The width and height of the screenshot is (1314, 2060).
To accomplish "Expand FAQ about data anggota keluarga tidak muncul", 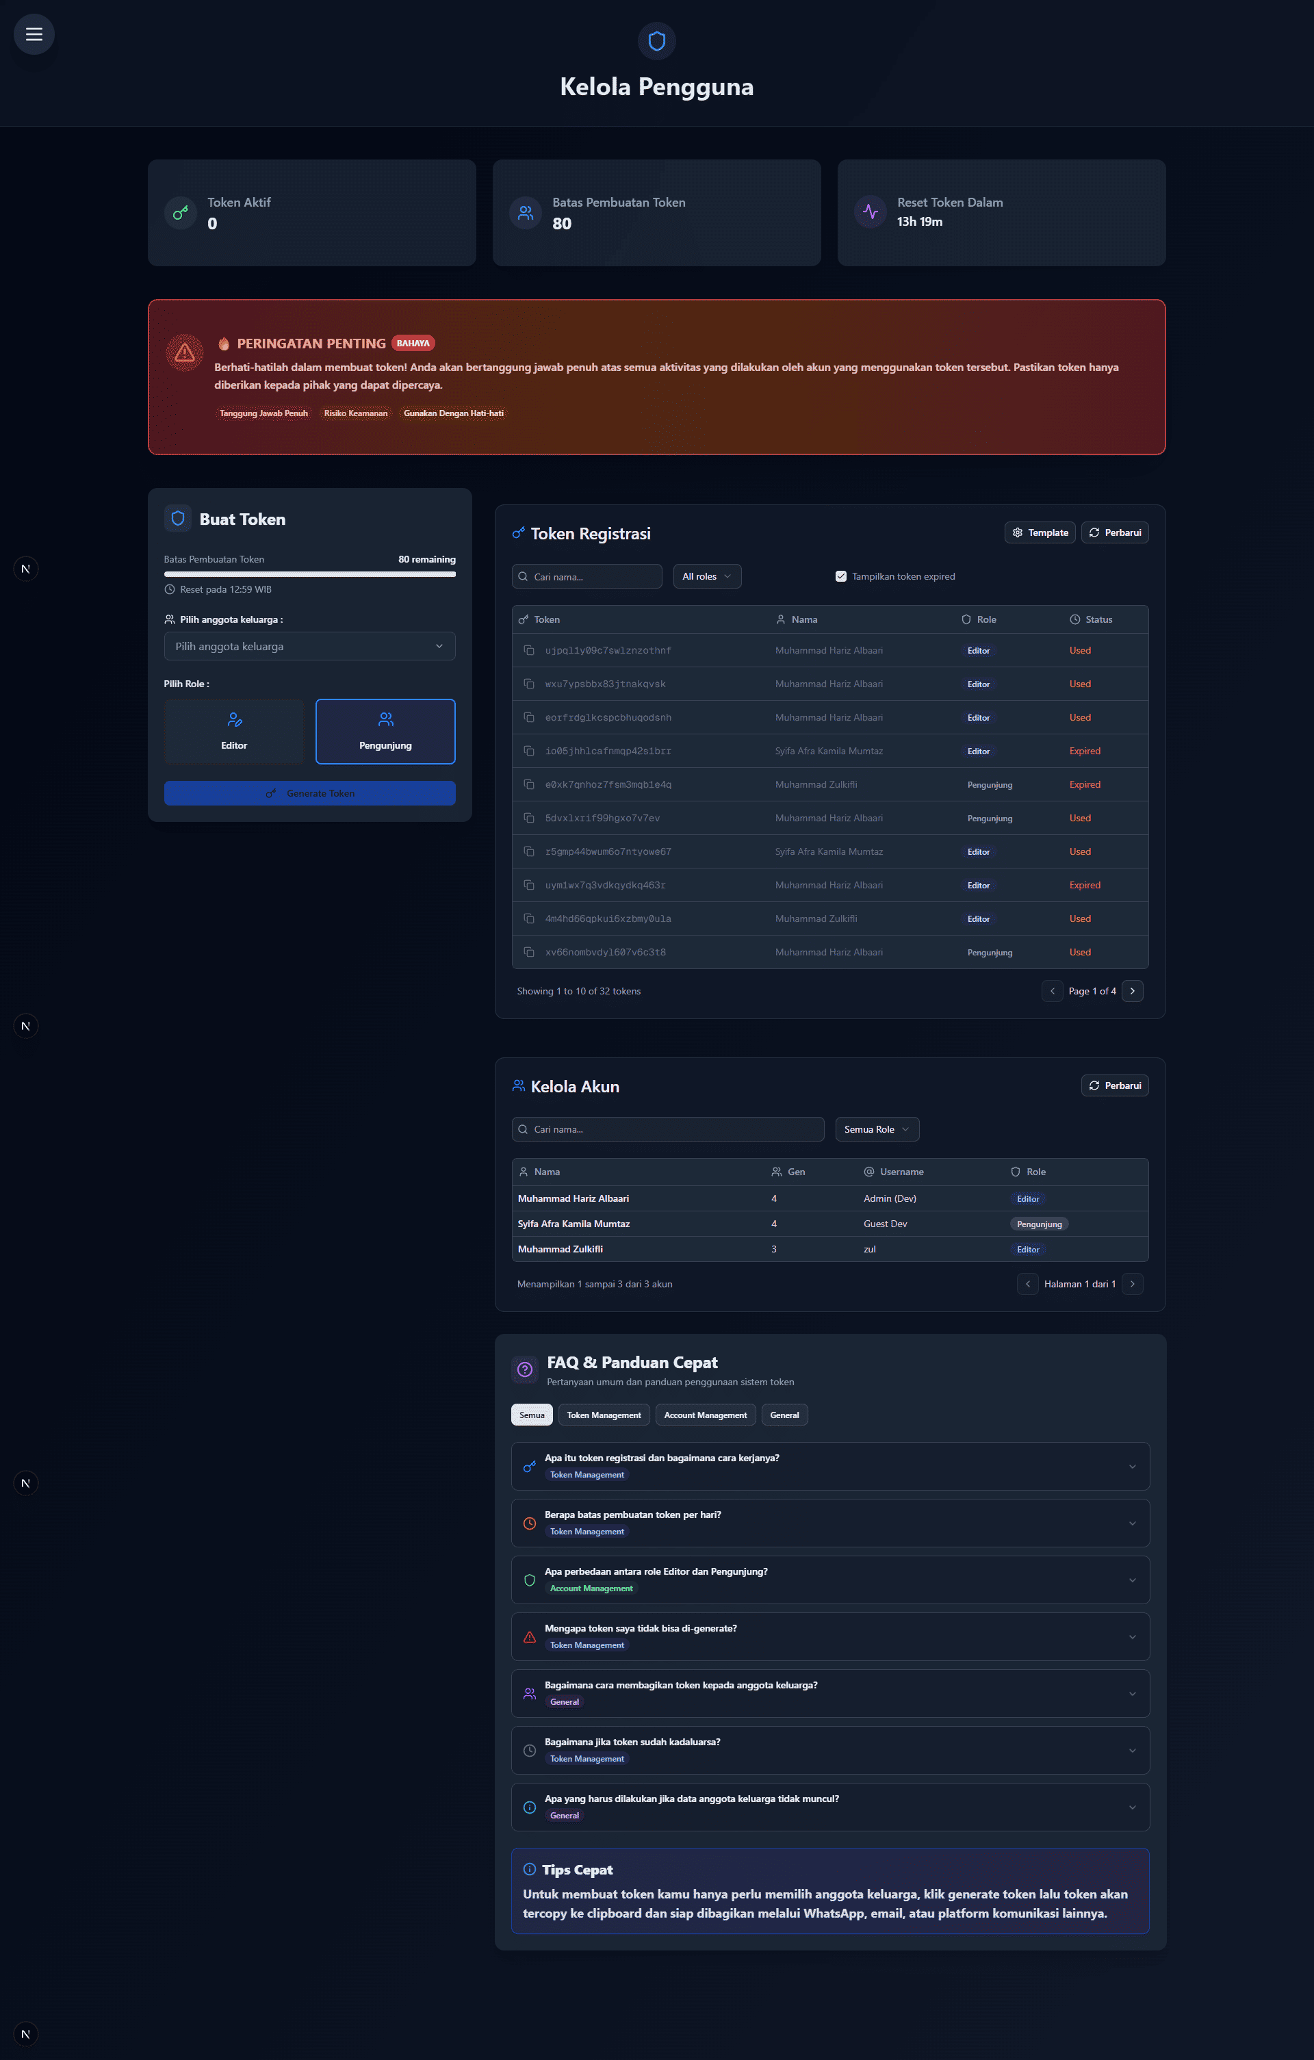I will [829, 1807].
